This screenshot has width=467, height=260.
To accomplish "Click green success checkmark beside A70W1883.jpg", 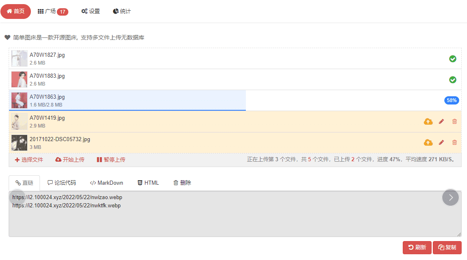I will [x=453, y=79].
